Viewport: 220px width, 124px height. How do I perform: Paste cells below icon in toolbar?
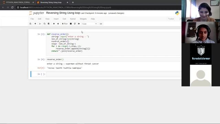pyautogui.click(x=49, y=24)
